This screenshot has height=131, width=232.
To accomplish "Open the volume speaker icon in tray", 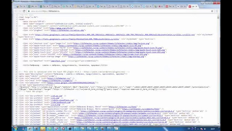I will coord(205,129).
